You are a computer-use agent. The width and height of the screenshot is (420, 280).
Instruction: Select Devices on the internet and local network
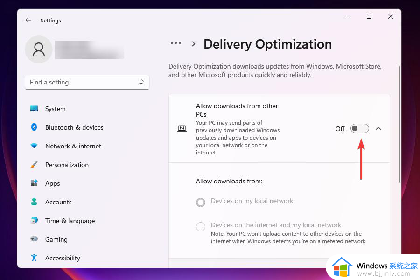pos(201,227)
